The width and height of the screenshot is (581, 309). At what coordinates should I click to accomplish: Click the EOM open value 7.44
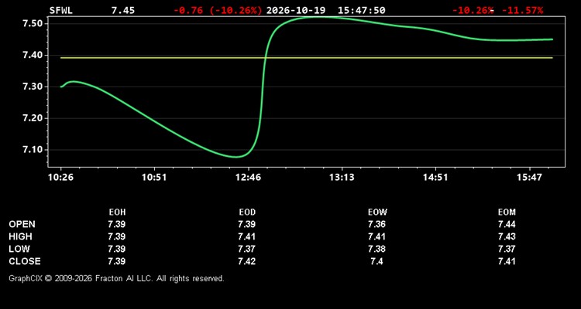(507, 224)
